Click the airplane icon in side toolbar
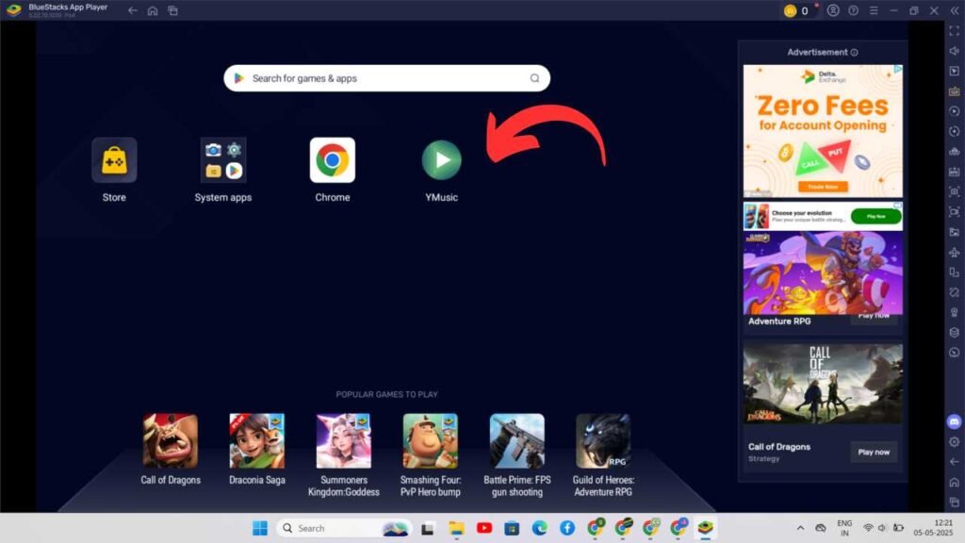The image size is (965, 543). [954, 253]
